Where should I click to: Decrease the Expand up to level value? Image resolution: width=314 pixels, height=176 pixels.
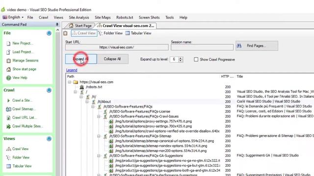(181, 61)
